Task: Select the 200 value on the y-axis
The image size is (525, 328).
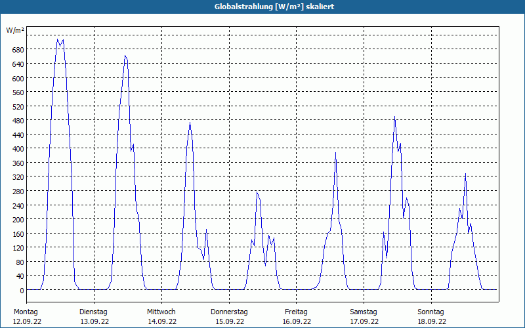Action: [x=18, y=220]
